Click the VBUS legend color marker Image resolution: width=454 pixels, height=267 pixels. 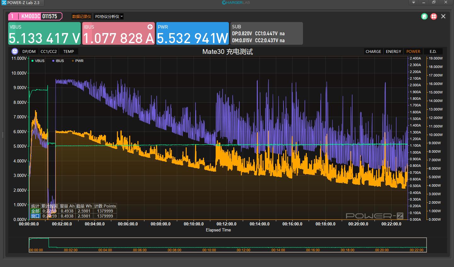click(x=32, y=61)
